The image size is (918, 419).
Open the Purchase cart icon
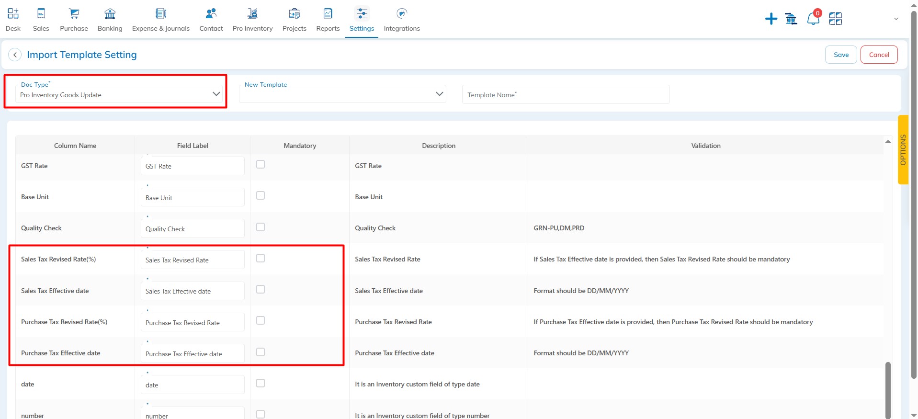[x=74, y=14]
